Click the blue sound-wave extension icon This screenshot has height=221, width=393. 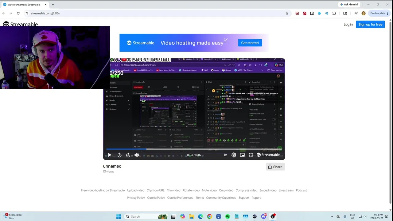(x=327, y=13)
